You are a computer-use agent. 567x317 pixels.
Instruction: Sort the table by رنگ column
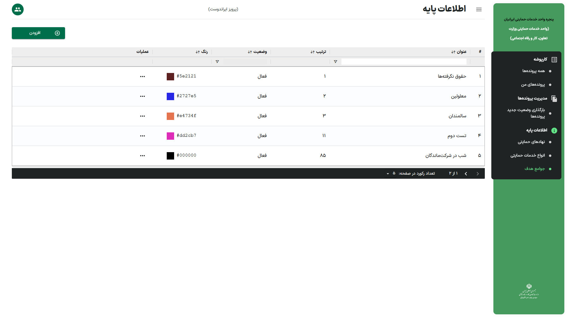[202, 52]
